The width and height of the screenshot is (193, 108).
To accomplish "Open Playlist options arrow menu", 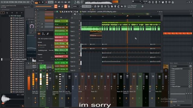I will [x=55, y=12].
